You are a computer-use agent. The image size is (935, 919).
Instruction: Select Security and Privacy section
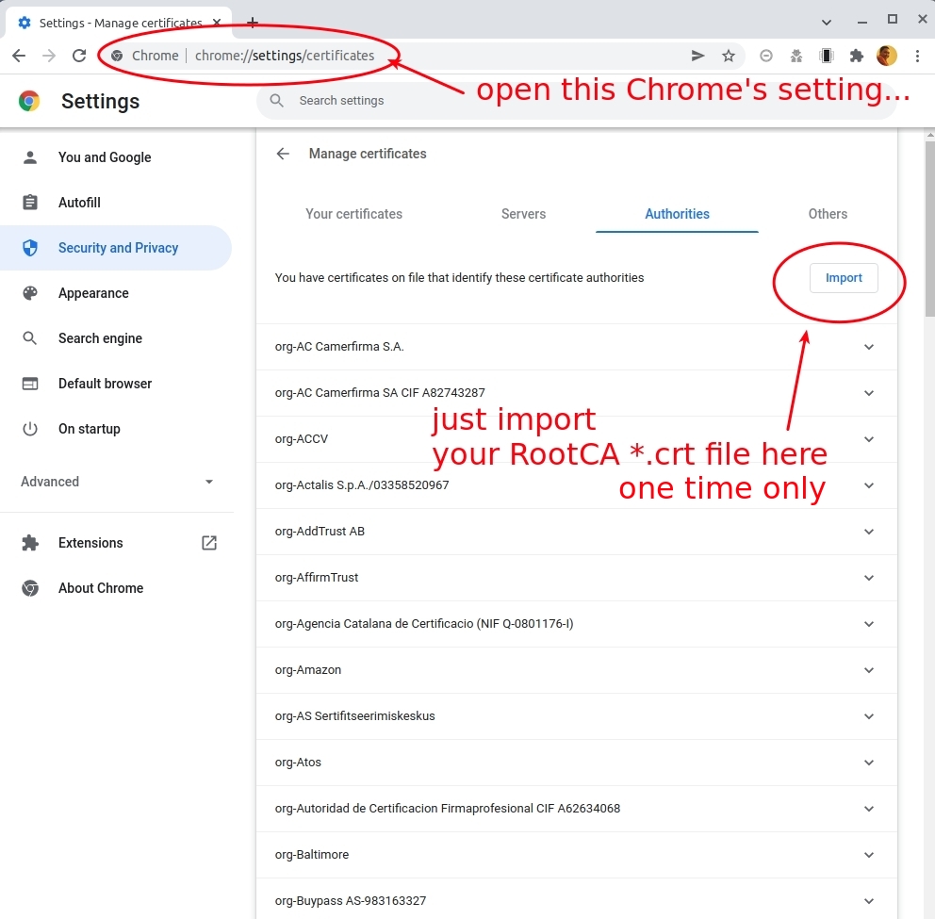point(116,248)
